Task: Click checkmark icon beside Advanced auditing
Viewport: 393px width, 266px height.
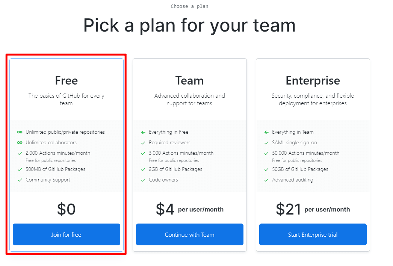Action: pyautogui.click(x=266, y=180)
